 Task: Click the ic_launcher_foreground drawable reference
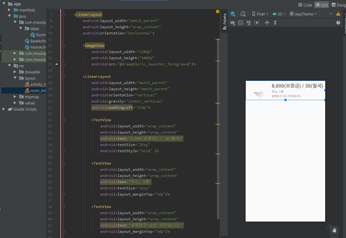[155, 64]
